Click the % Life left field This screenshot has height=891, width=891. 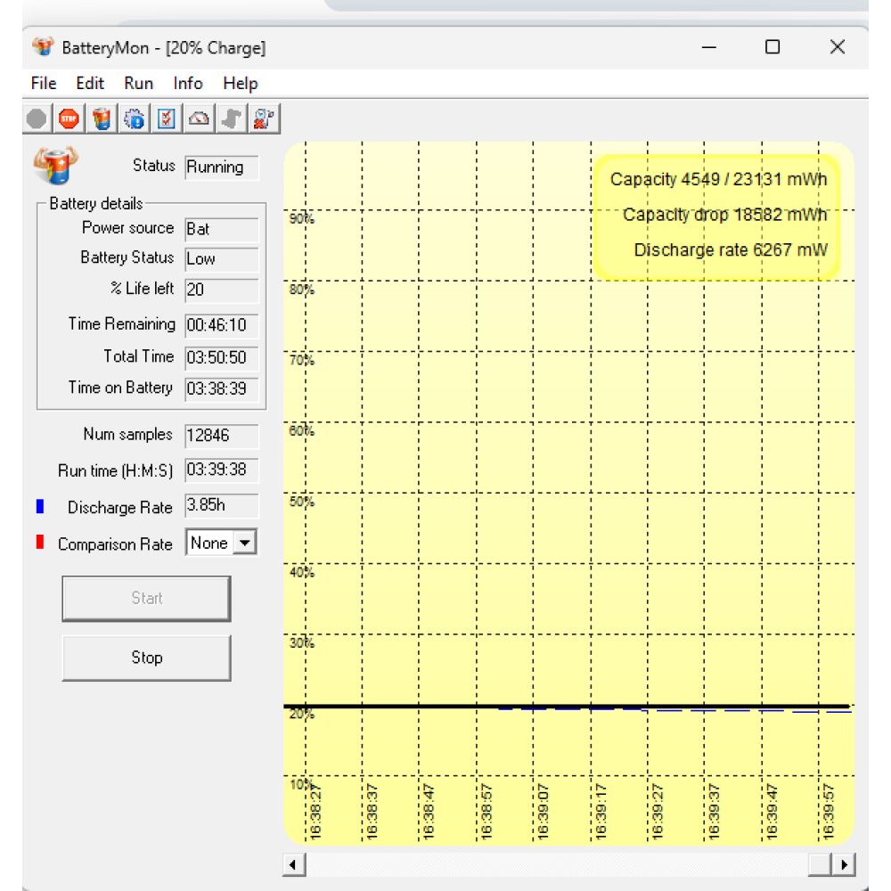tap(222, 290)
